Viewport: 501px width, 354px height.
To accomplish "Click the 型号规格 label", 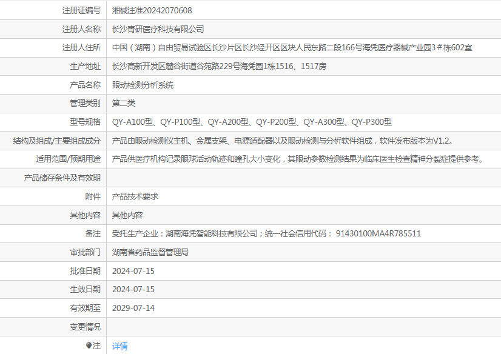I will pyautogui.click(x=86, y=122).
